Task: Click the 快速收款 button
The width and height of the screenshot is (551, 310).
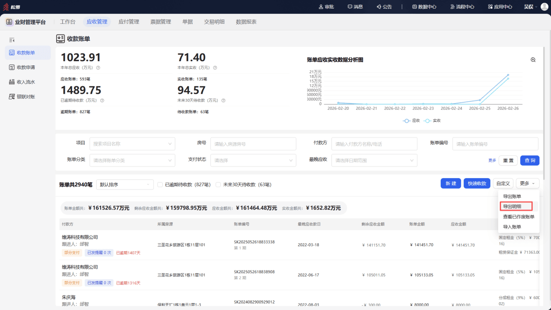Action: coord(477,183)
